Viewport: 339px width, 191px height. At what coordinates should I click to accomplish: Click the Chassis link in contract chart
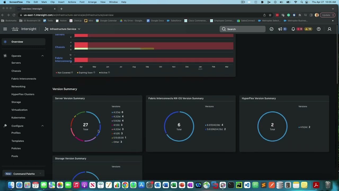click(x=60, y=47)
